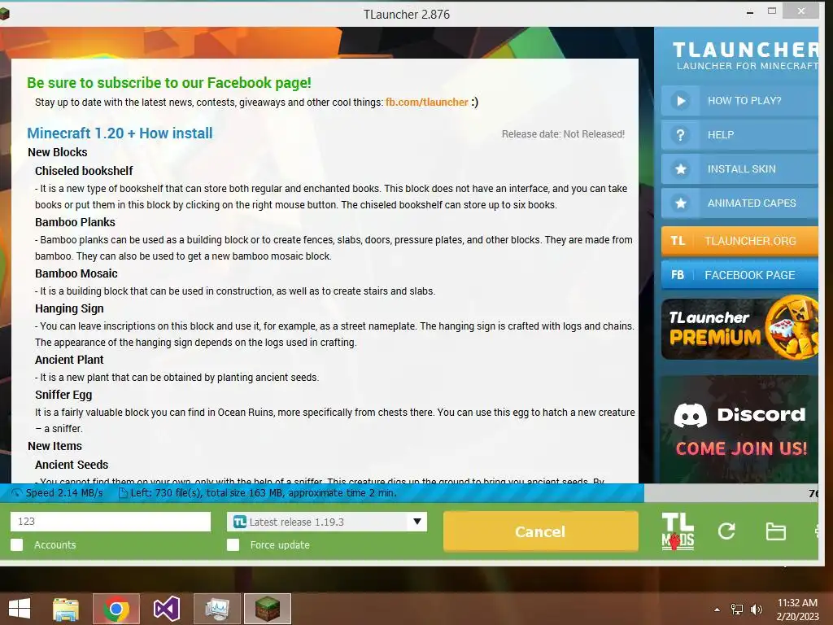The width and height of the screenshot is (833, 625).
Task: Click the star icon beside Install Skin
Action: (681, 169)
